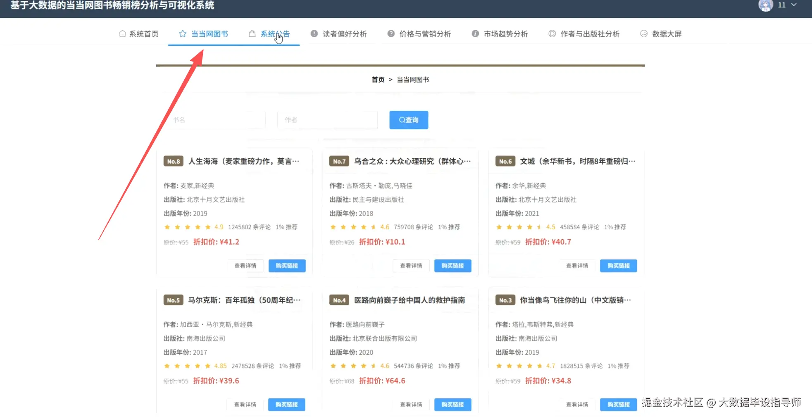Image resolution: width=812 pixels, height=419 pixels.
Task: Click the 你当像鸟飞往你的山 title
Action: point(576,300)
